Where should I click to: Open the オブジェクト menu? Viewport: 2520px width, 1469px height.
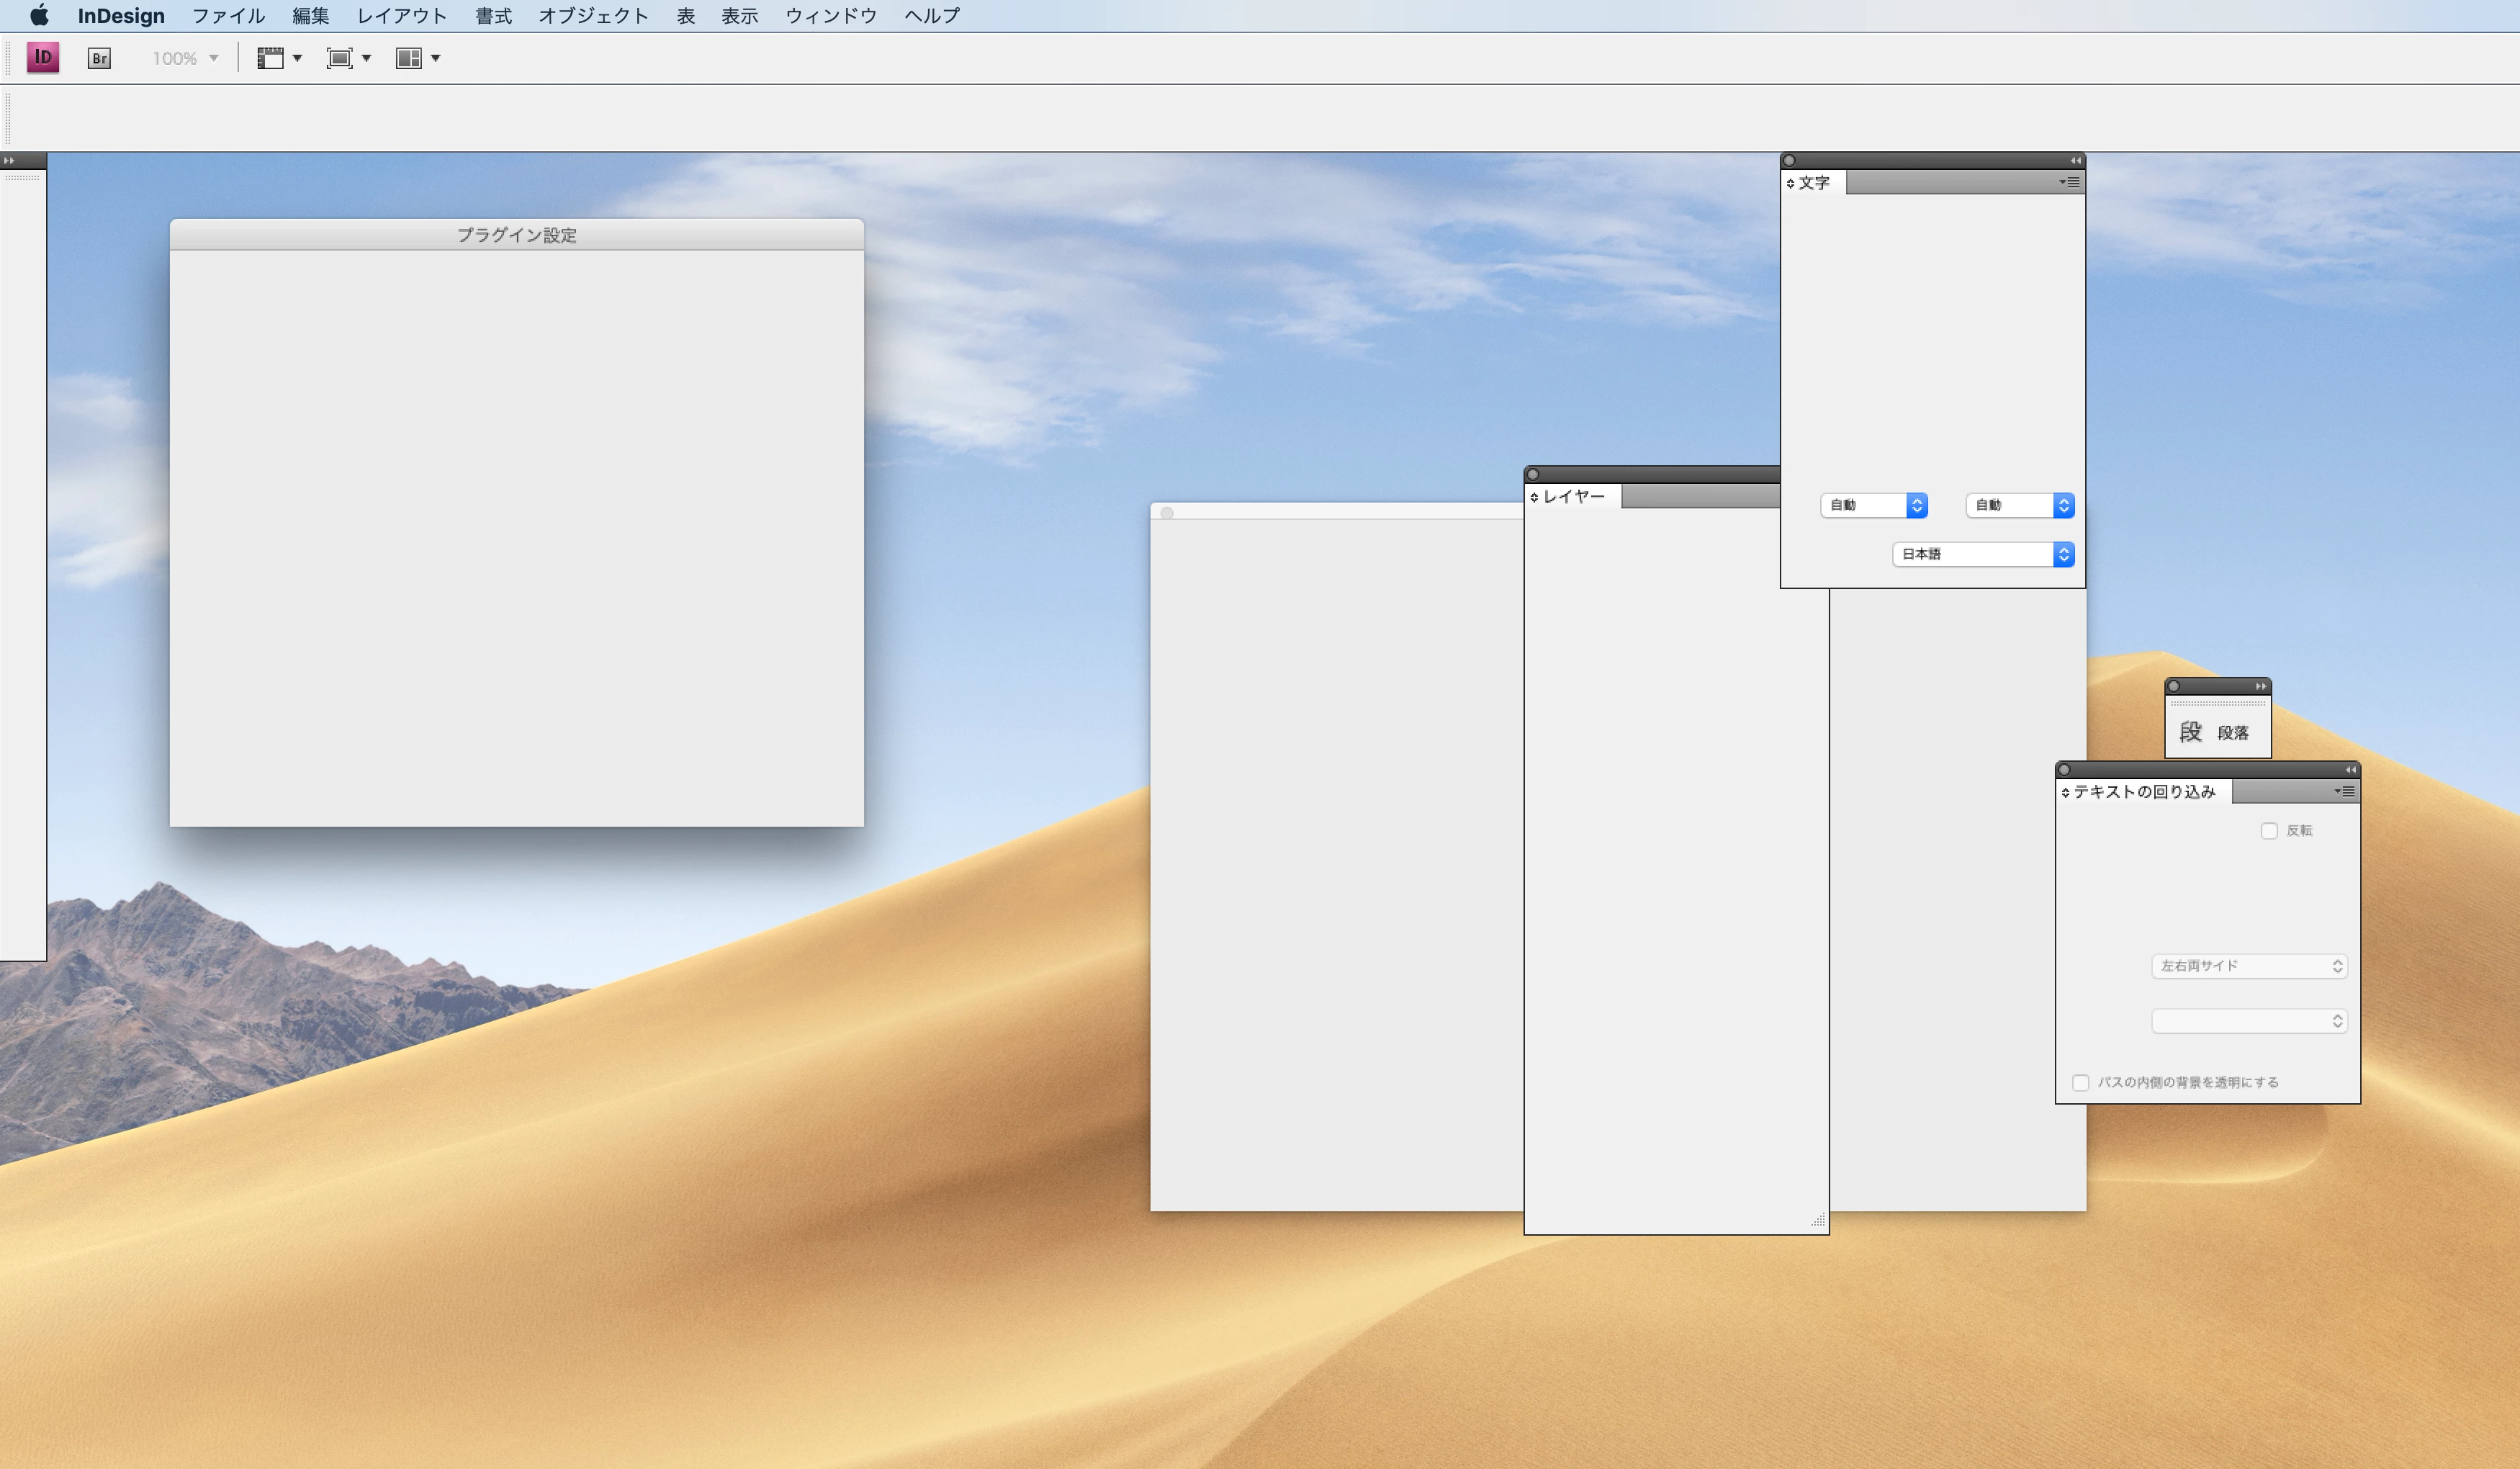pos(593,16)
